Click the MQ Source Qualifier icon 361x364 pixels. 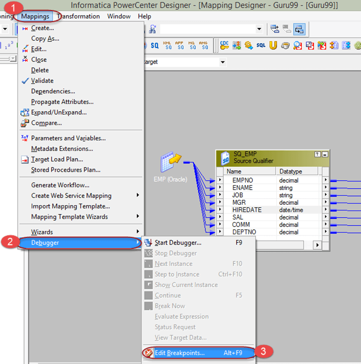coord(192,45)
